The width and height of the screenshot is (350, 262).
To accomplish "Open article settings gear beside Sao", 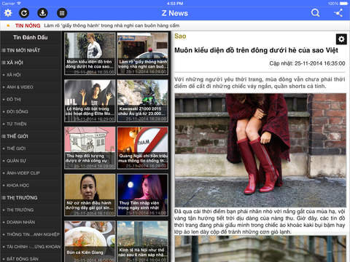I will coord(341,39).
